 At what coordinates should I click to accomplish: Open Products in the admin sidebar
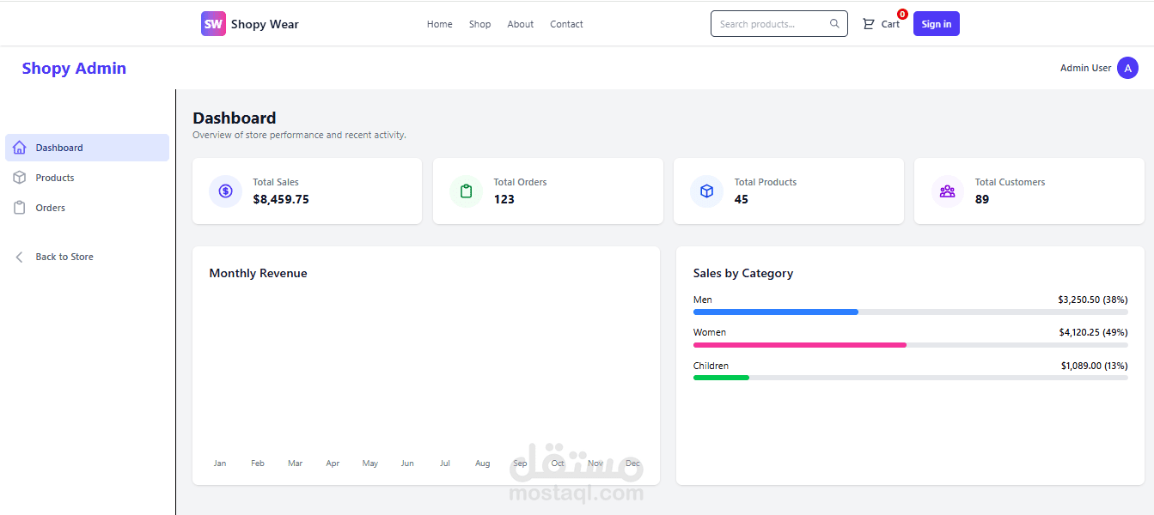click(x=55, y=178)
